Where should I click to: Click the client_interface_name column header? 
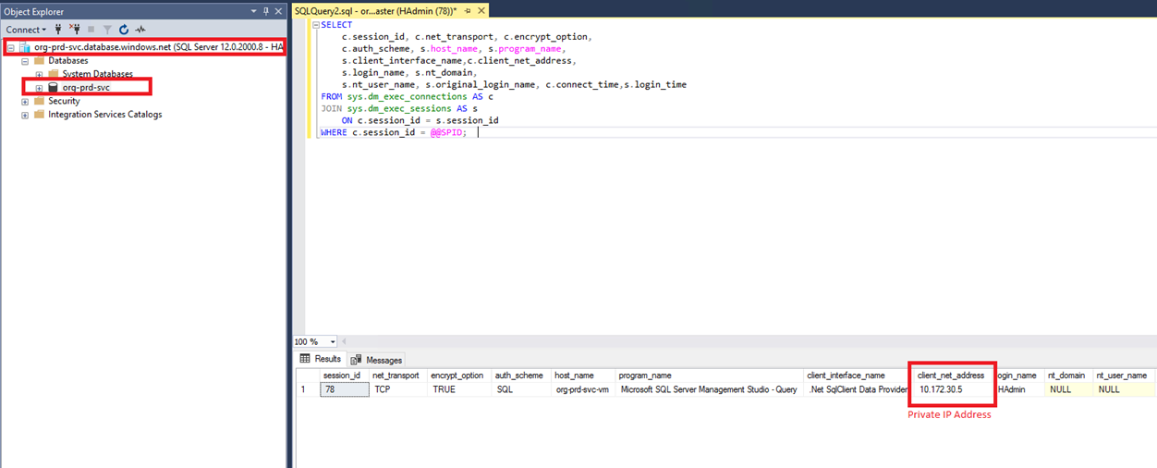pos(859,376)
